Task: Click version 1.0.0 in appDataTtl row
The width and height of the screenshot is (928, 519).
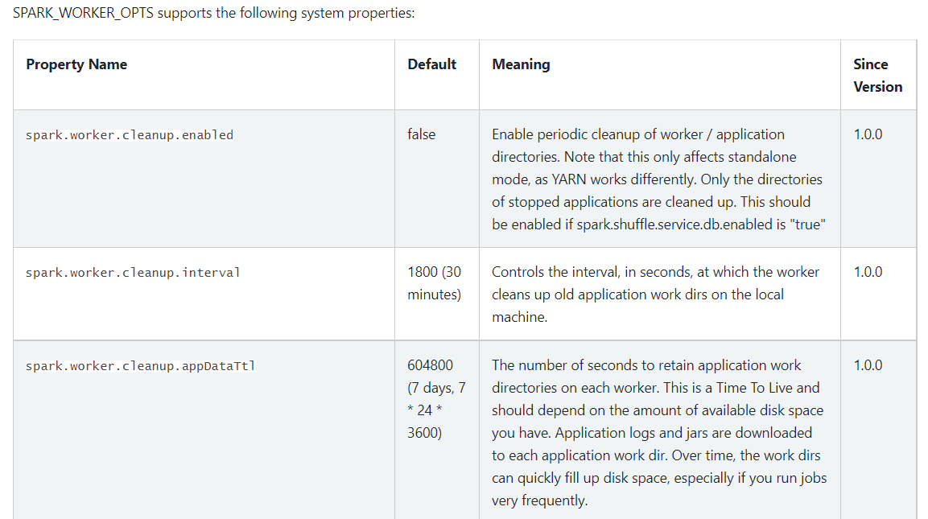Action: pos(868,365)
